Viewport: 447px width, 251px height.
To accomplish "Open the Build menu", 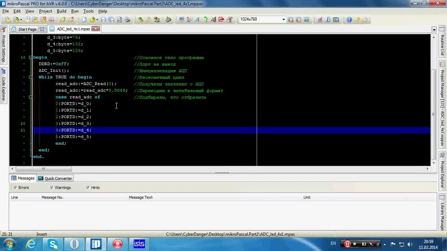I will coord(61,11).
